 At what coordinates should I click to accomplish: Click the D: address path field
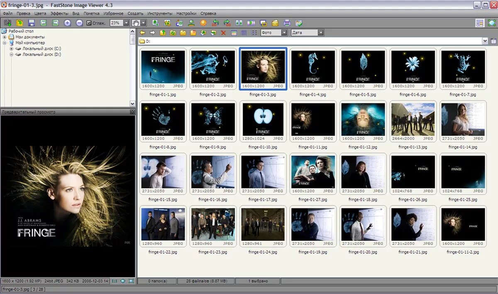click(310, 41)
